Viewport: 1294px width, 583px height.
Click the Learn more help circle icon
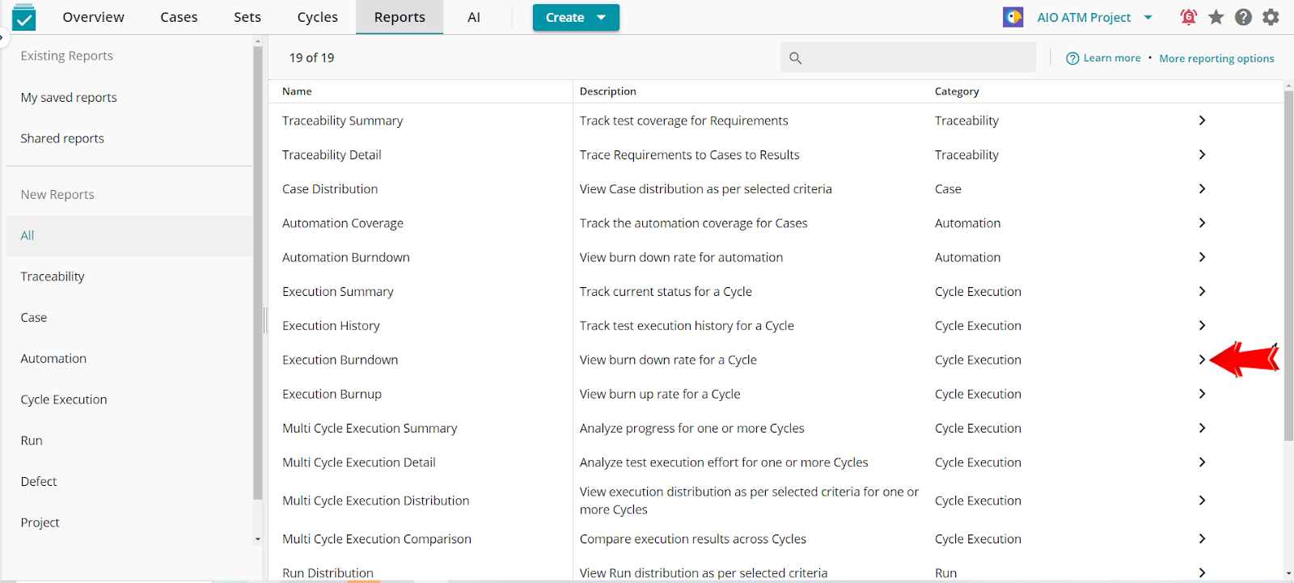pyautogui.click(x=1072, y=58)
